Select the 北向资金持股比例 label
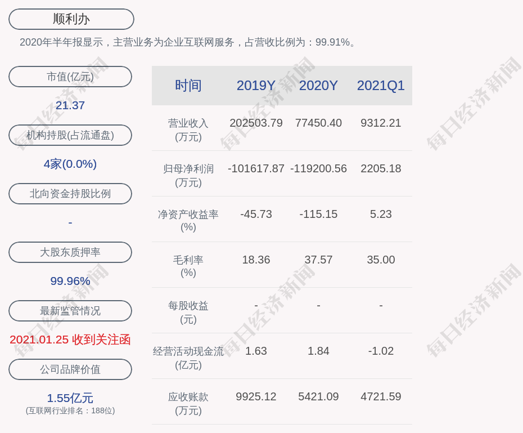 point(70,194)
